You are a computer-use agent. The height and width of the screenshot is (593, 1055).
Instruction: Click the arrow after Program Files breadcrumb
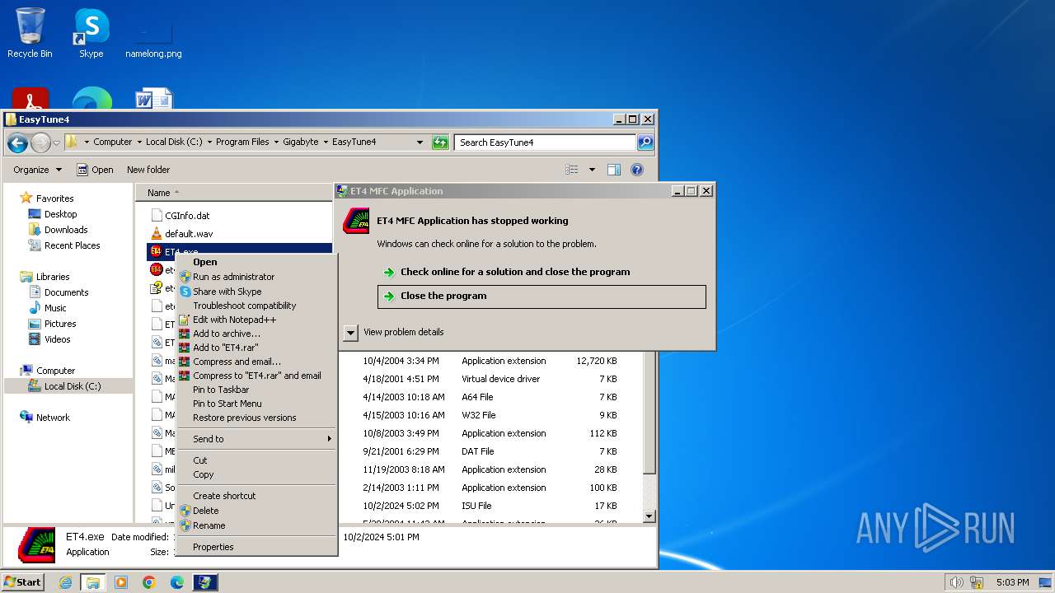[x=276, y=142]
